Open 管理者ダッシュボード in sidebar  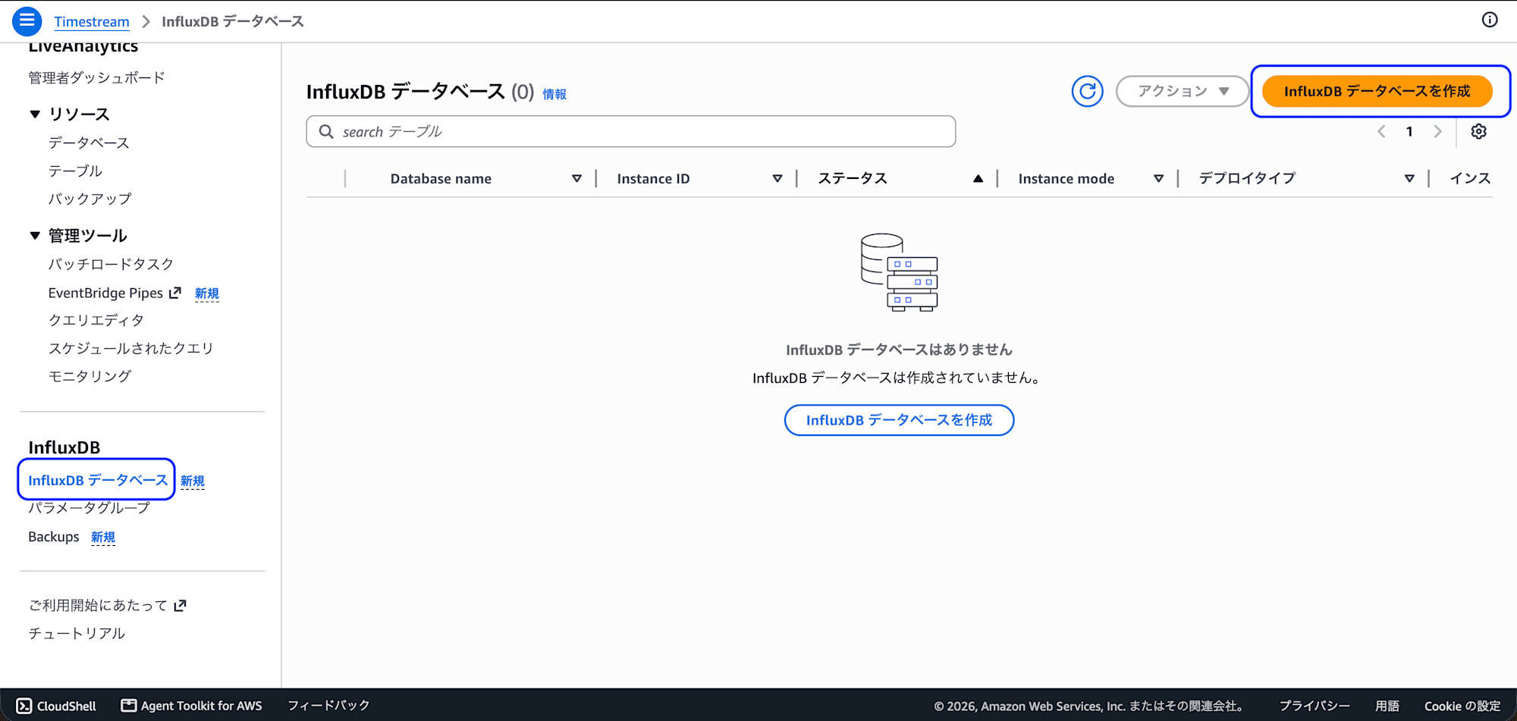point(96,78)
